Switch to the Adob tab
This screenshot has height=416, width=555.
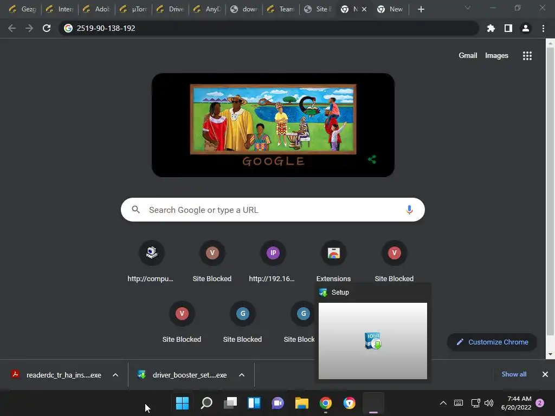pyautogui.click(x=96, y=9)
